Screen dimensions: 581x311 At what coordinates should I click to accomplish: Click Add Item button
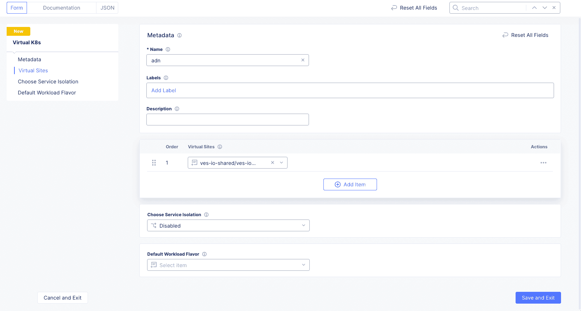pos(350,184)
